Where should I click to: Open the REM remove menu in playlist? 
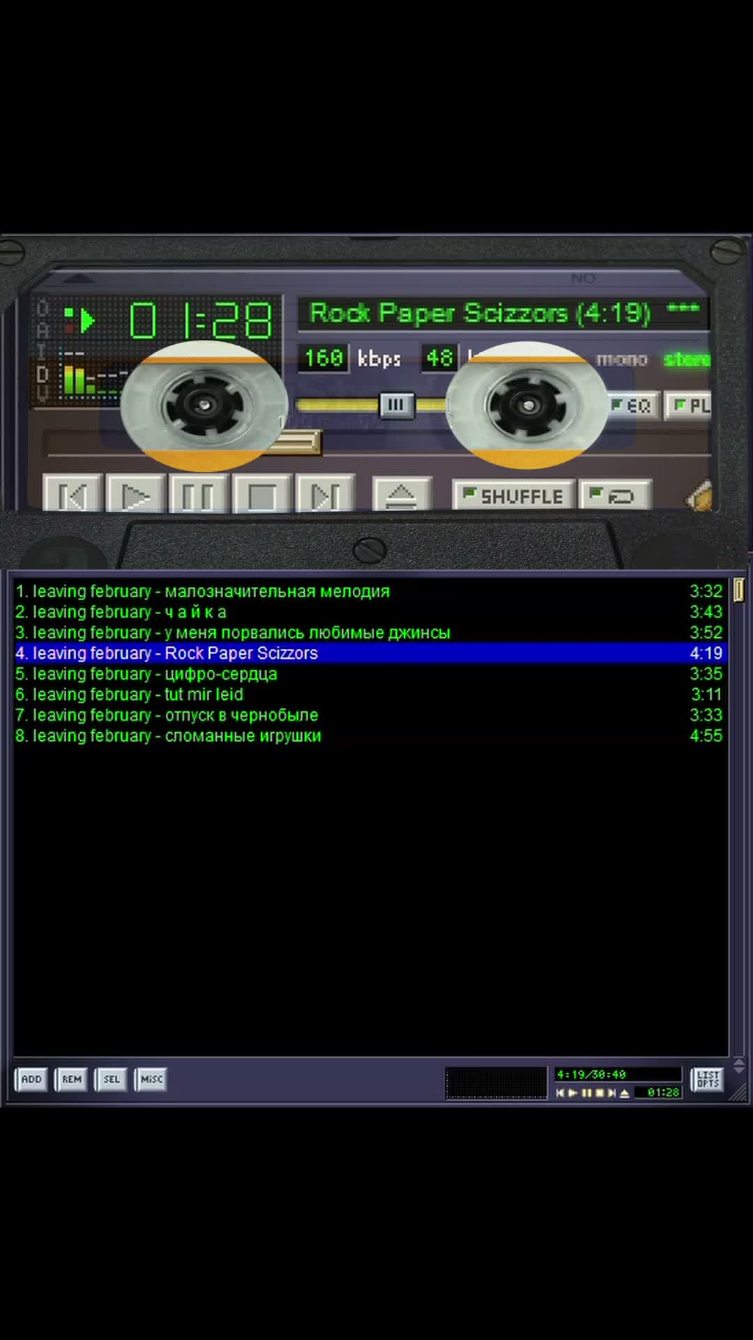[x=72, y=1079]
